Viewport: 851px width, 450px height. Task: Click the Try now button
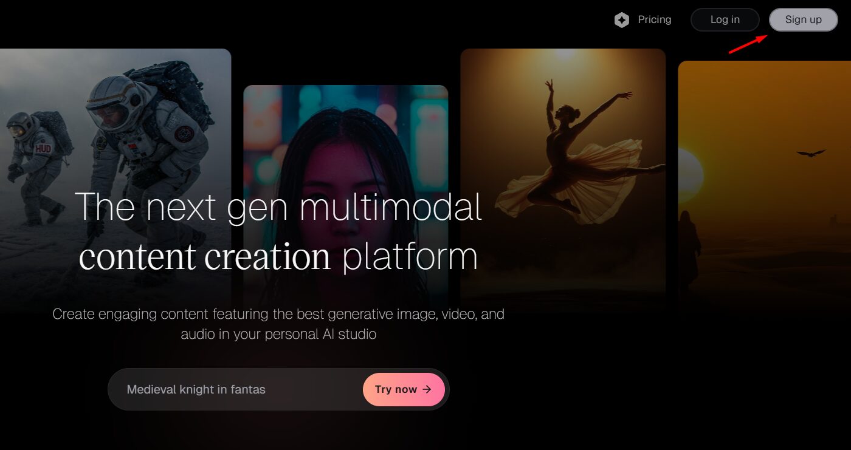404,389
